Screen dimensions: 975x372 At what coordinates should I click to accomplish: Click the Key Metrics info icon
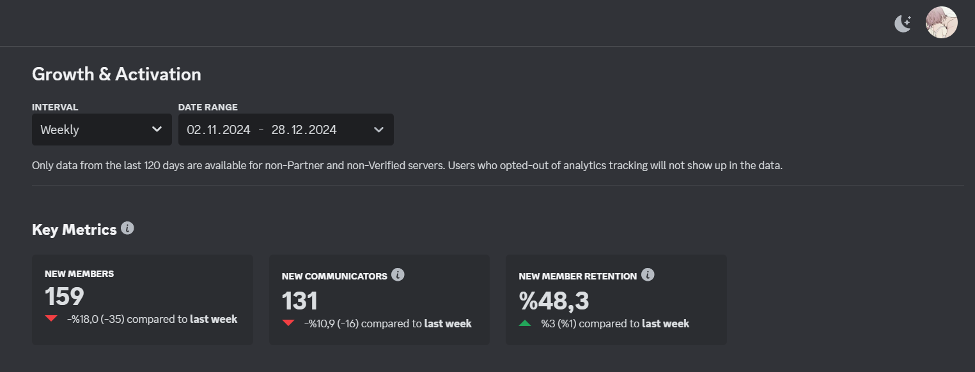click(127, 228)
